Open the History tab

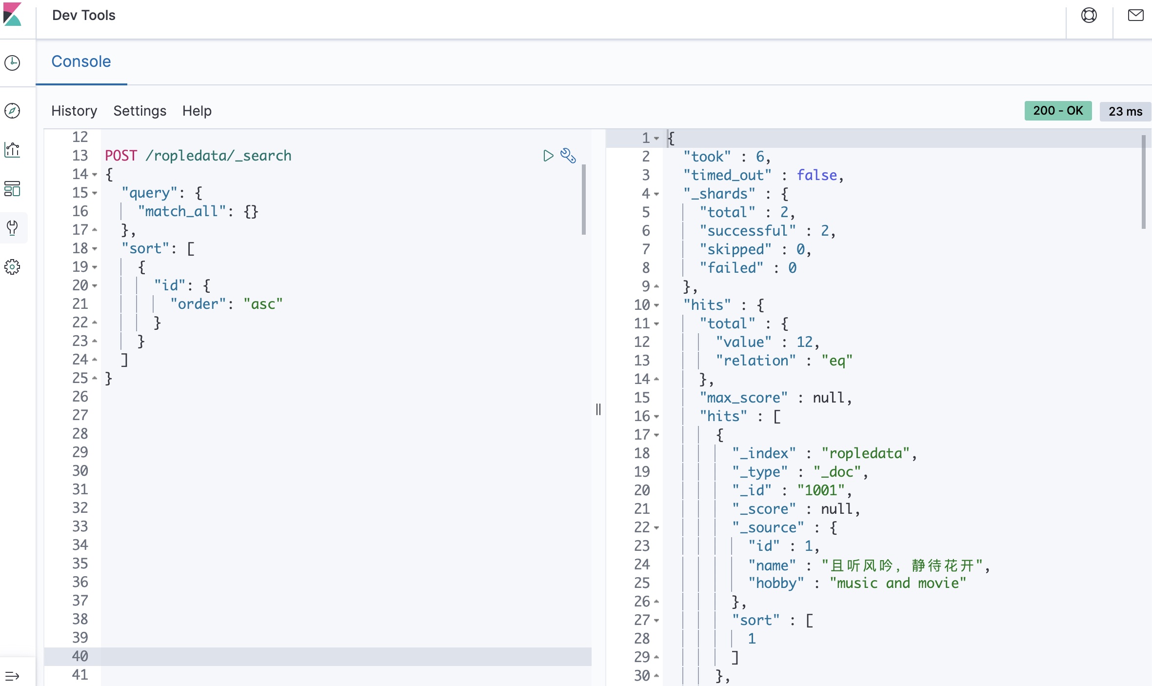(x=74, y=110)
